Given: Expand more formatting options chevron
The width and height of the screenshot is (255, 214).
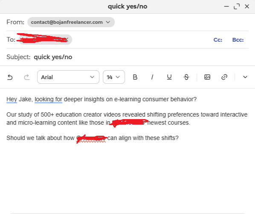Looking at the screenshot, I should [245, 77].
